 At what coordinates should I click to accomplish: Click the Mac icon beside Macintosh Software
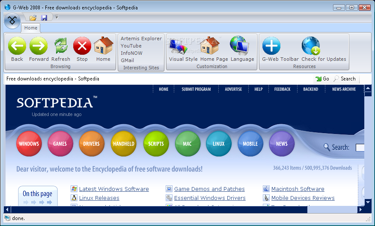tap(266, 189)
